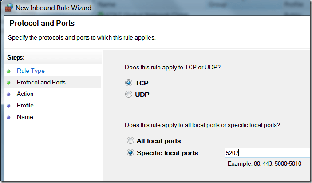Choose the UDP protocol option
This screenshot has height=183, width=312.
[129, 94]
